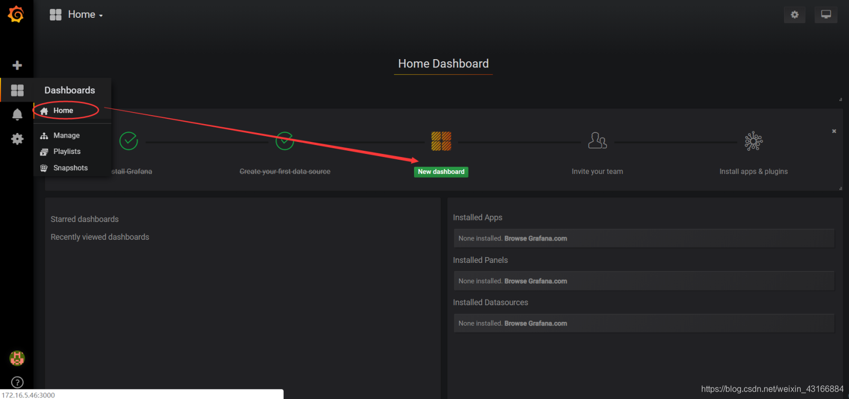849x399 pixels.
Task: Click the New dashboard orange grid icon
Action: tap(441, 141)
